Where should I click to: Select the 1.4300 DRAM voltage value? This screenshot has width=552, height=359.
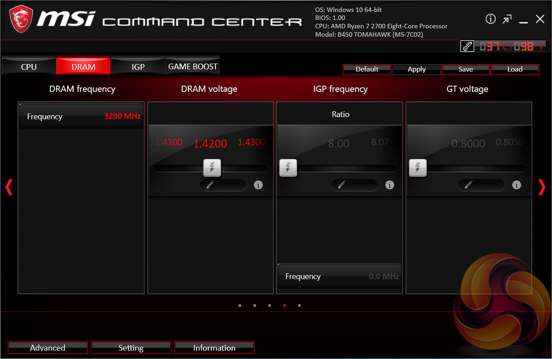[x=251, y=142]
